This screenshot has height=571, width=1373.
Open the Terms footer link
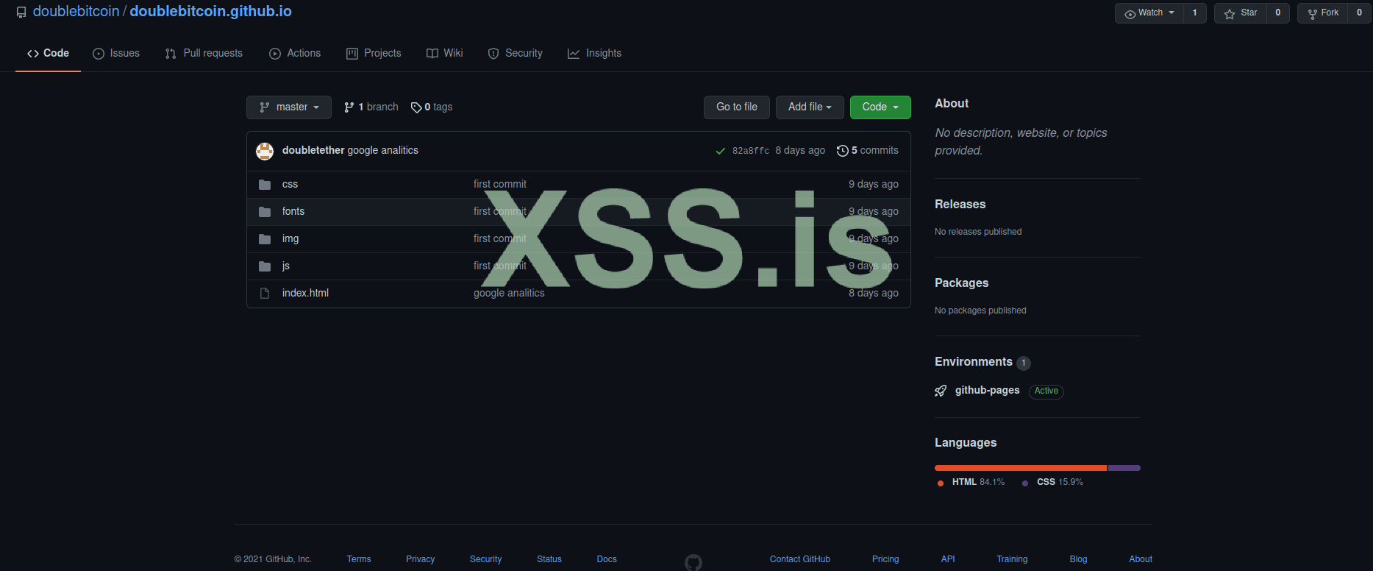click(359, 559)
